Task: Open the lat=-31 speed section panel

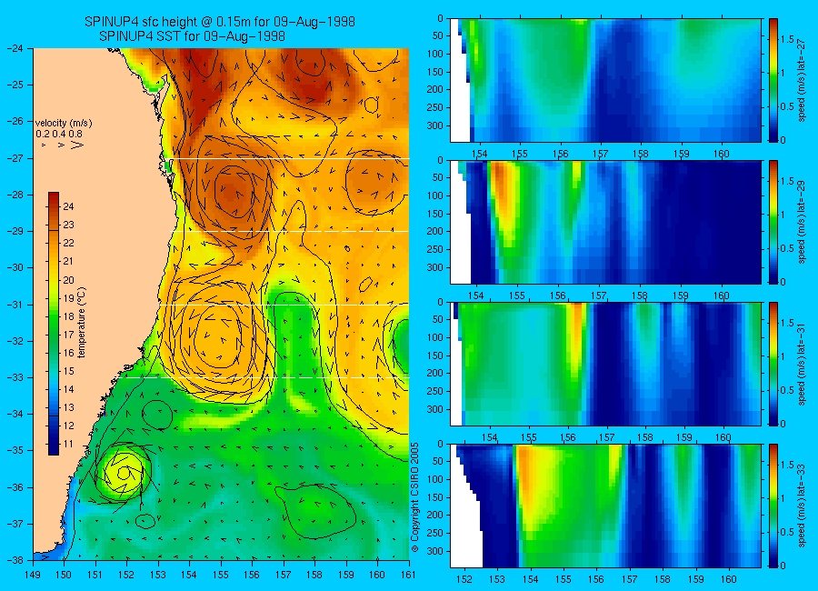Action: pos(605,364)
